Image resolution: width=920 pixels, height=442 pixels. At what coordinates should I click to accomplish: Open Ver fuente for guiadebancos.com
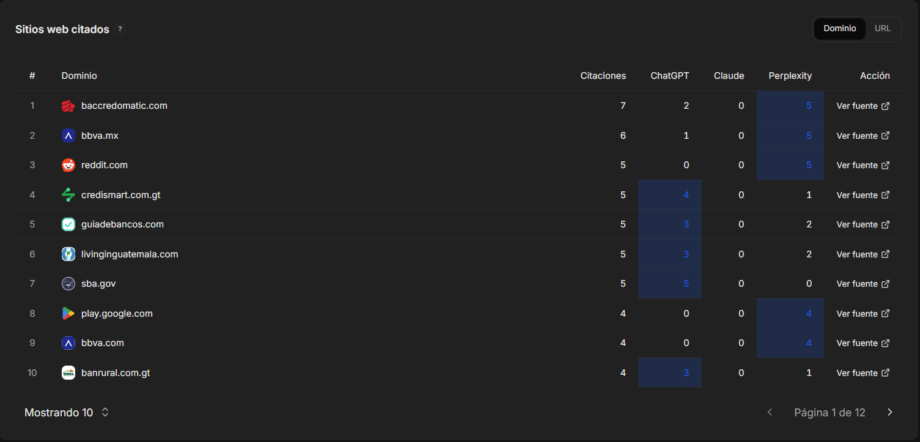[x=863, y=224]
